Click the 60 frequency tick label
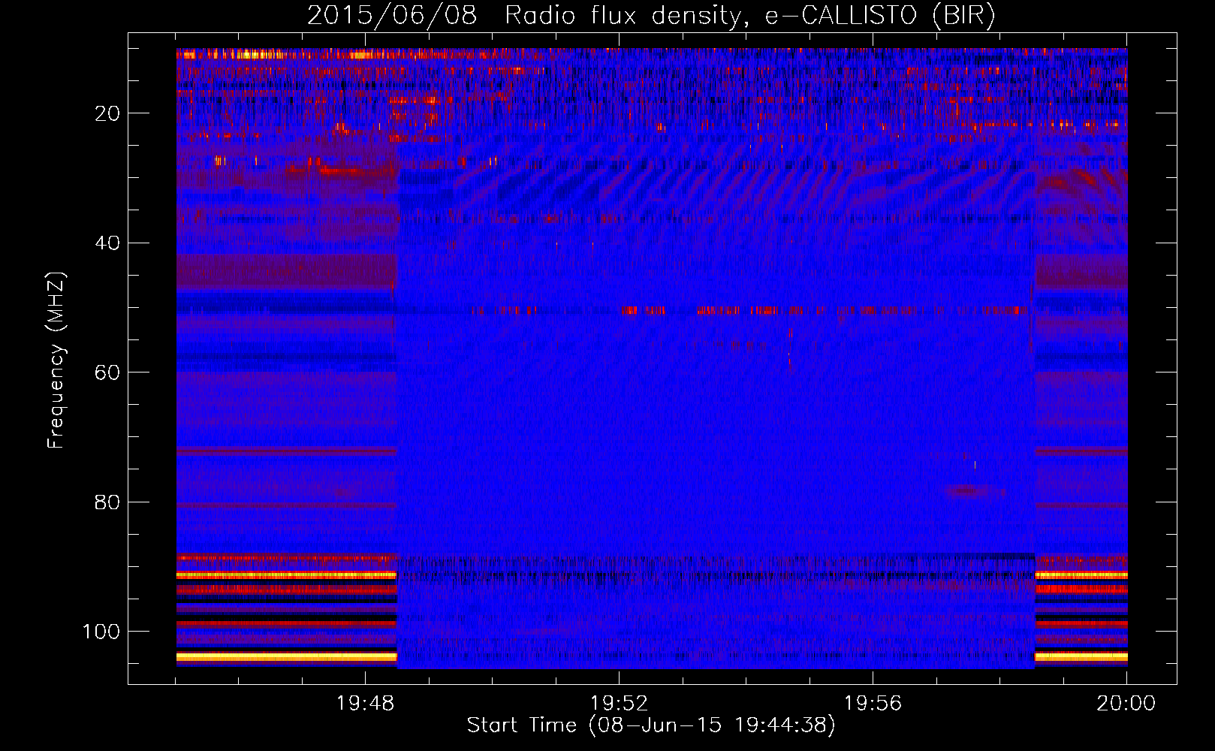 pos(107,372)
